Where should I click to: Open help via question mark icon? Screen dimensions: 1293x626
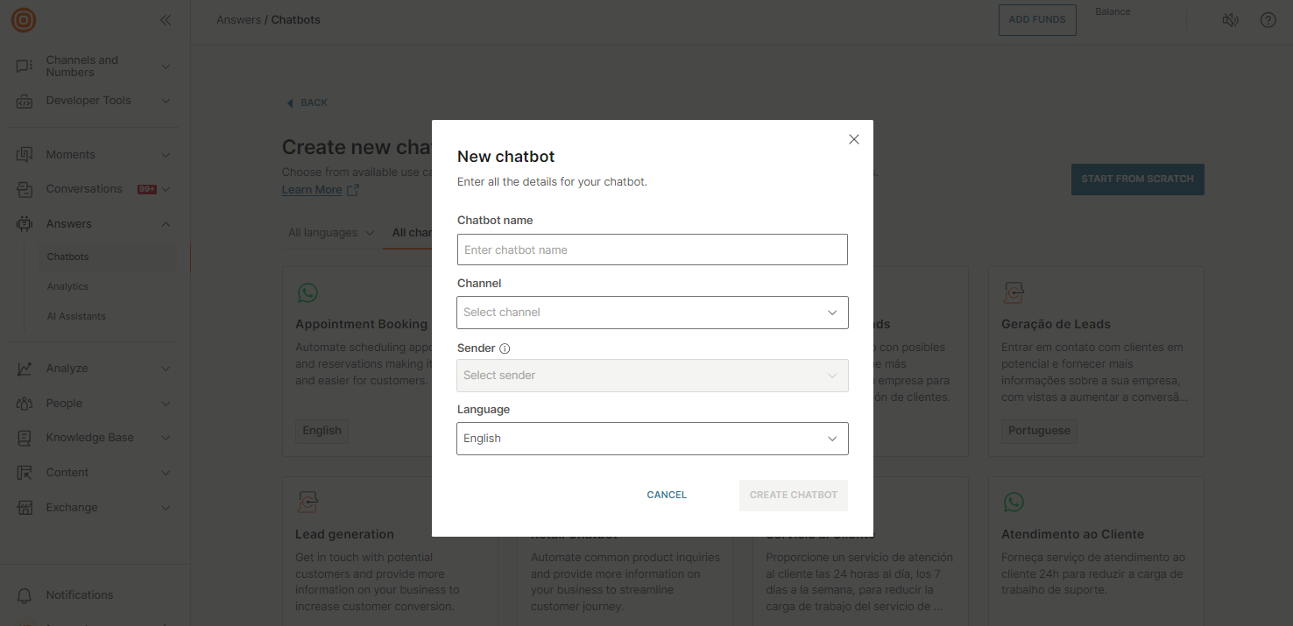[1268, 19]
